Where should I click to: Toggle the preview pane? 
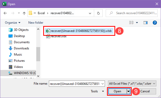click(146, 23)
